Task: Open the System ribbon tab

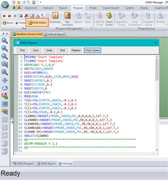Action: [129, 8]
